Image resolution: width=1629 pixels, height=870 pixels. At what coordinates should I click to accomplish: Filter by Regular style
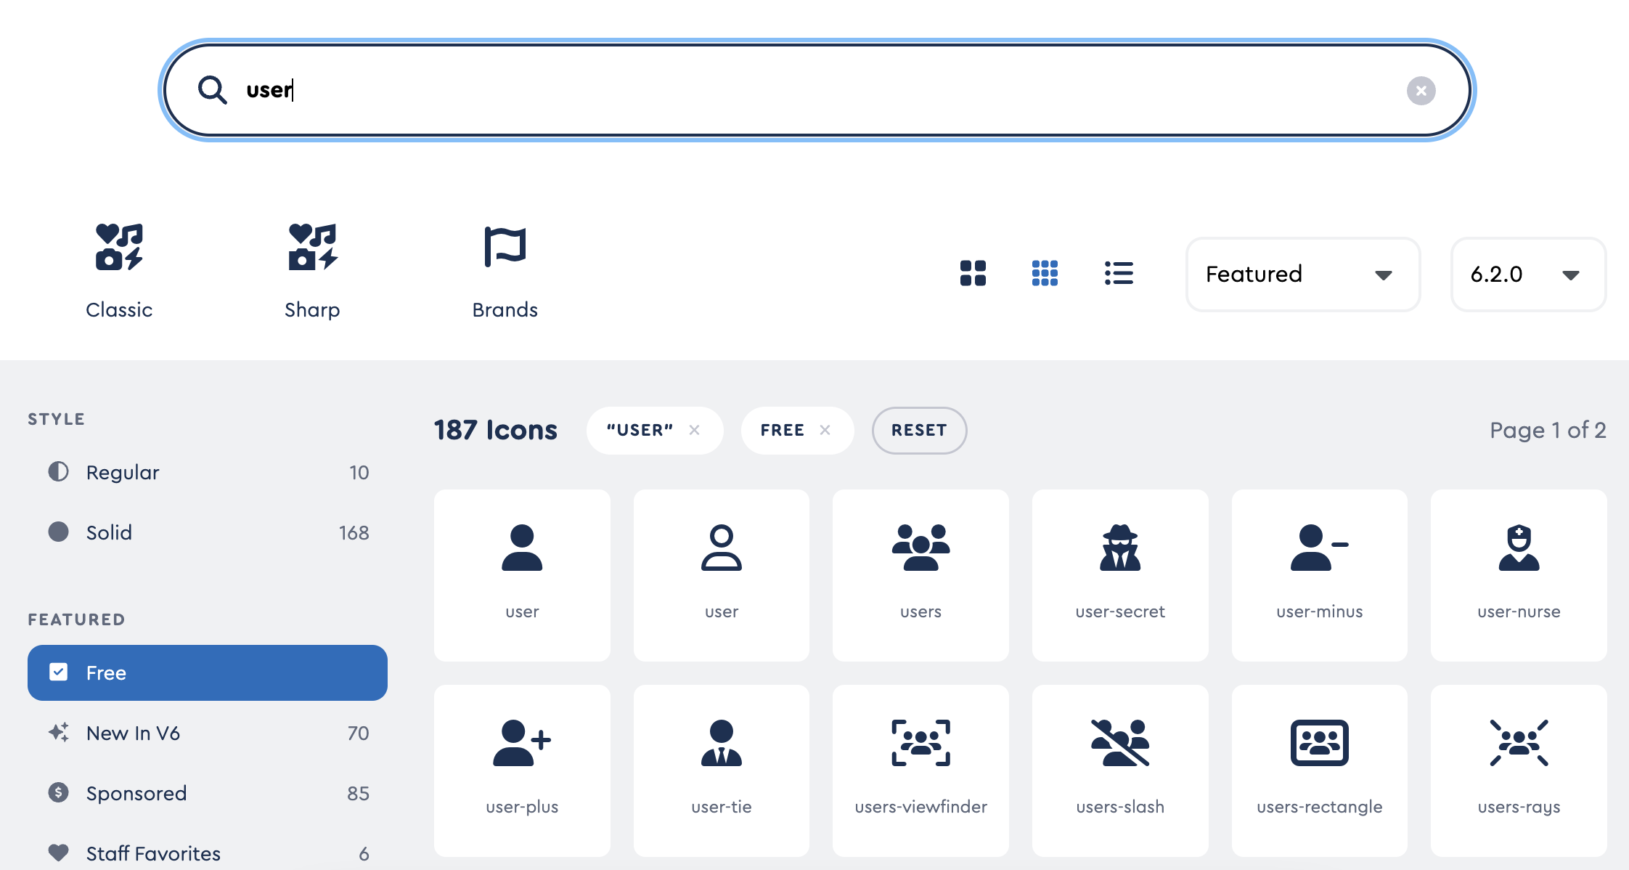point(208,472)
